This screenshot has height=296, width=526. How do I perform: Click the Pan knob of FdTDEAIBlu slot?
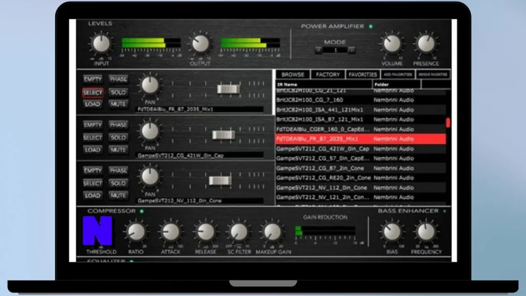(x=149, y=85)
